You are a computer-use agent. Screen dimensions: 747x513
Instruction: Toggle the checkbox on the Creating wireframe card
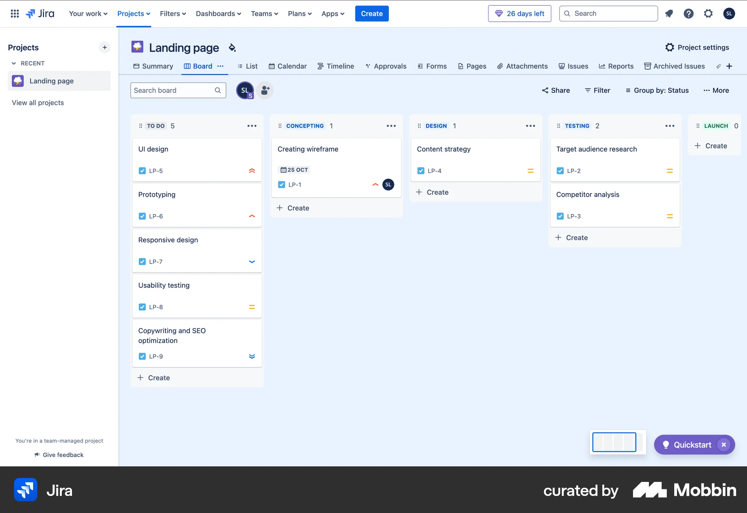(x=281, y=185)
